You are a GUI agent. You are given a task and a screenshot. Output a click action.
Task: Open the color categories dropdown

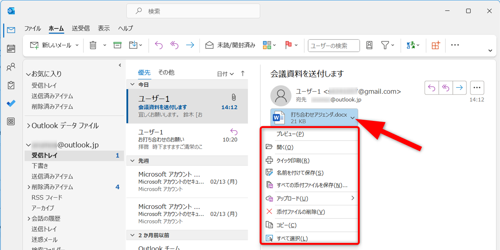pyautogui.click(x=270, y=45)
